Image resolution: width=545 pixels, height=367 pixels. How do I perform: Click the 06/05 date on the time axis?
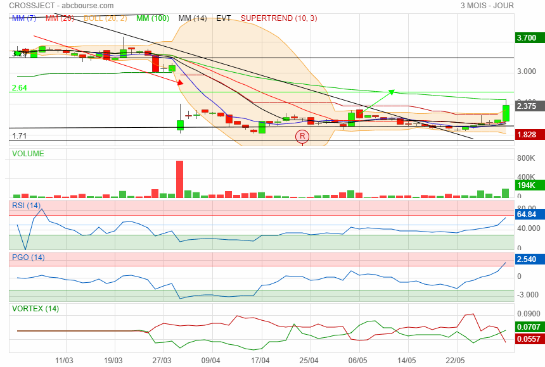[357, 360]
